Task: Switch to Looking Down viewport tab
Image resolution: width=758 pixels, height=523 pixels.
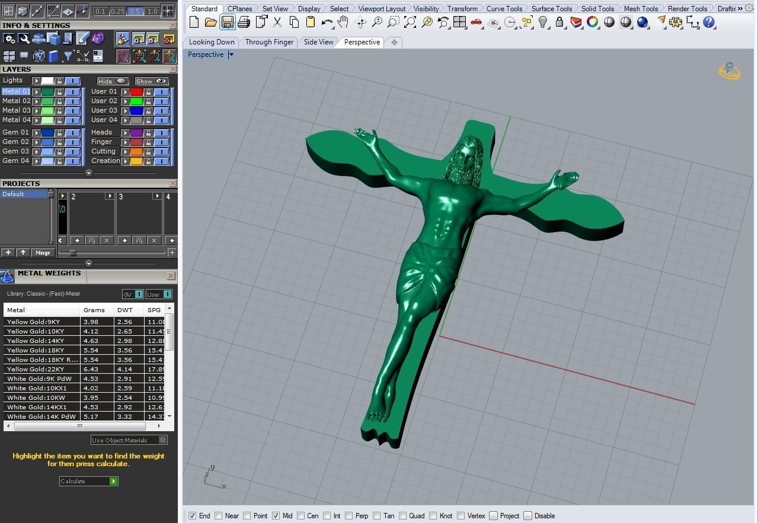Action: pos(212,42)
